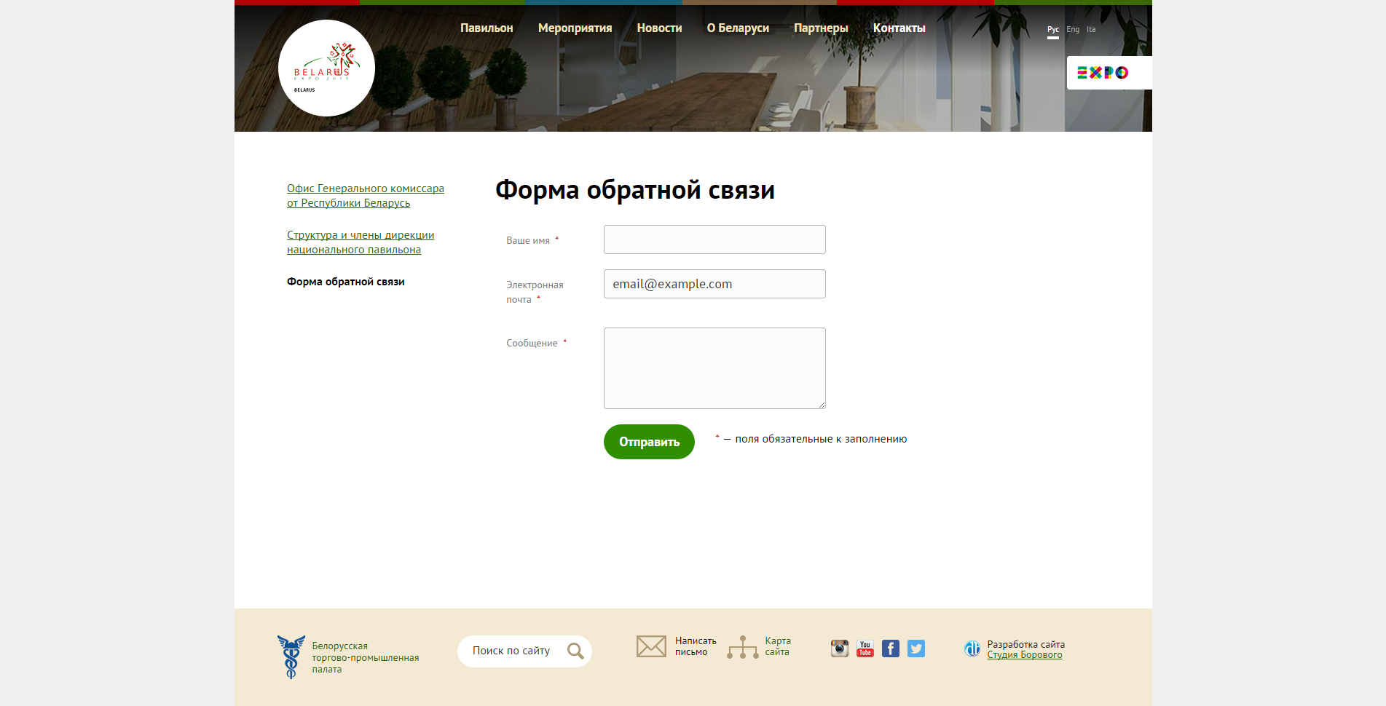The height and width of the screenshot is (706, 1386).
Task: Click the Belarus Expo round logo
Action: (x=326, y=68)
